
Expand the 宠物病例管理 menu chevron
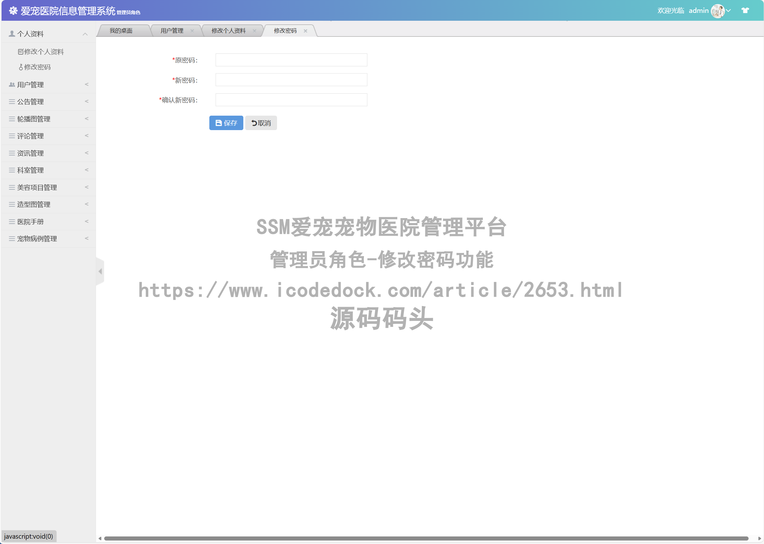(87, 239)
